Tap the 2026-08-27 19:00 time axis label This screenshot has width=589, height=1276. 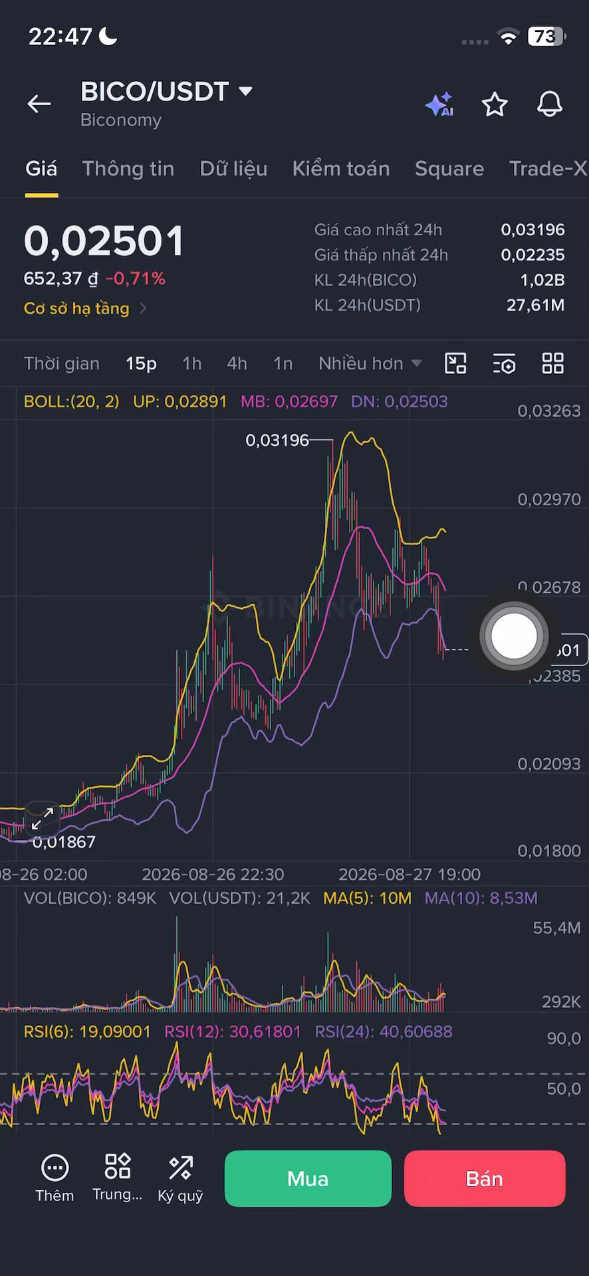pos(410,874)
